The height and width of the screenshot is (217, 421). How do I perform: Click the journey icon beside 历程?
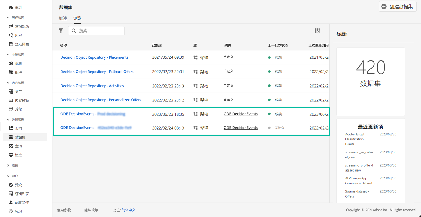[11, 35]
